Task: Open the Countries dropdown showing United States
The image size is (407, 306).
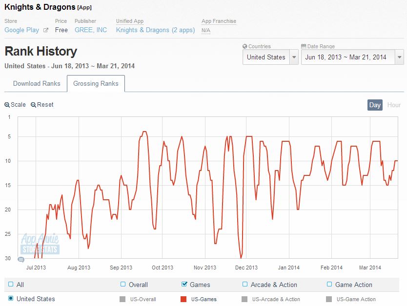Action: tap(270, 57)
